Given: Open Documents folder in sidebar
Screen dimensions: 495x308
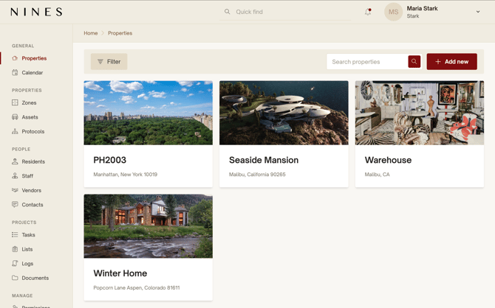Looking at the screenshot, I should tap(35, 278).
